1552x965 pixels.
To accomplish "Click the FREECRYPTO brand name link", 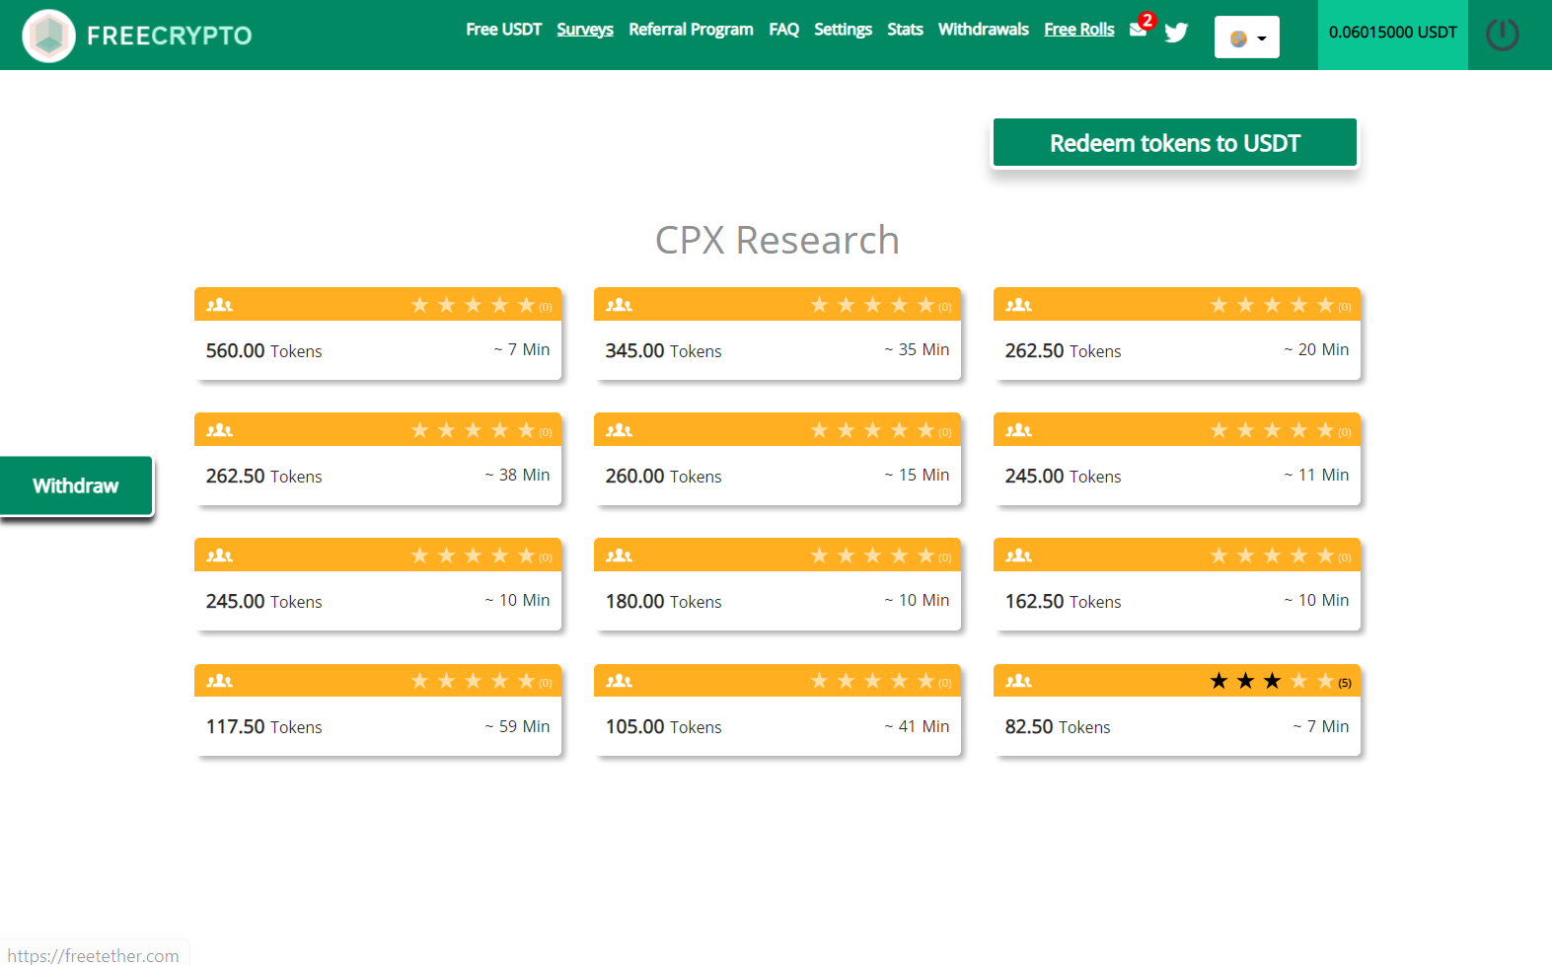I will point(170,36).
